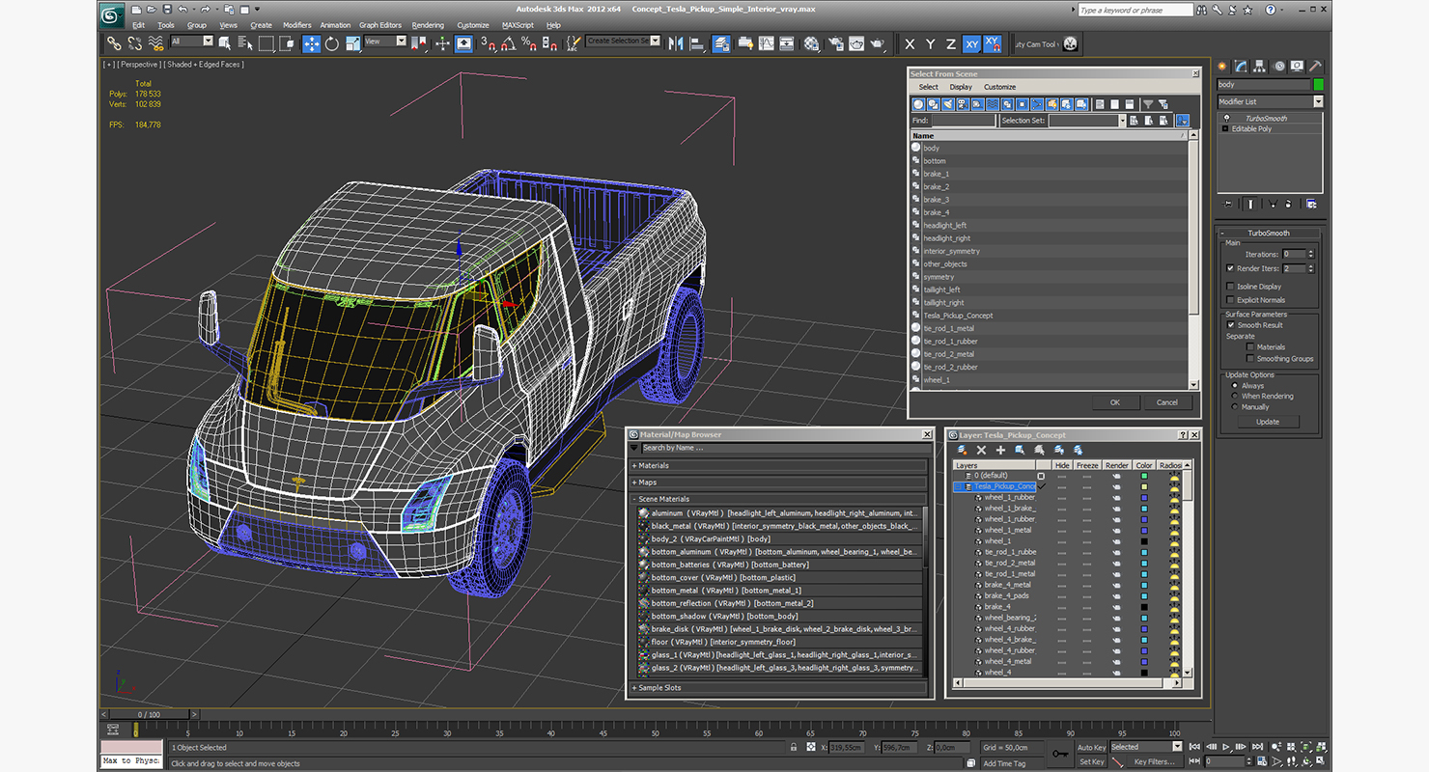Add selected objects to layer with plus icon
This screenshot has width=1429, height=772.
pos(1001,450)
